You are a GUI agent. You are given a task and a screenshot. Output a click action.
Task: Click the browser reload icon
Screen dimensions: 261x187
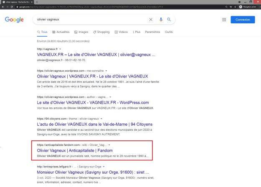pos(13,7)
